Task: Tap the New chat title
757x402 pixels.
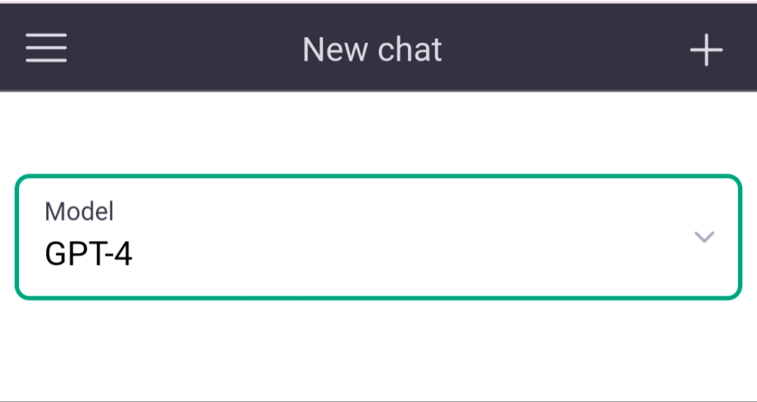Action: click(372, 50)
